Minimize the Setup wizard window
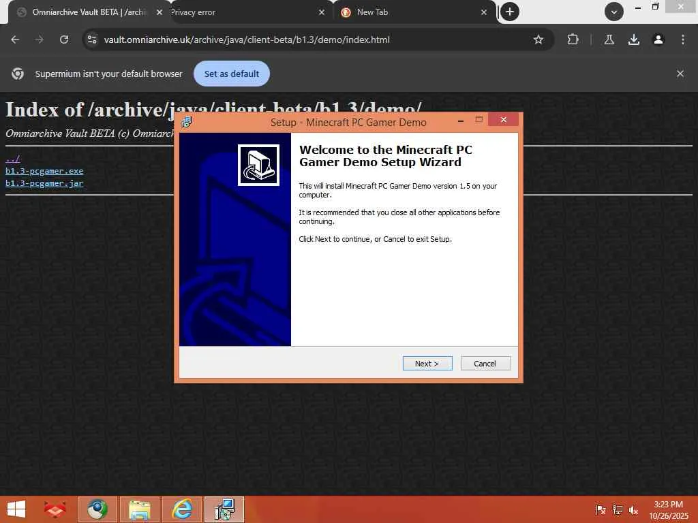698x523 pixels. point(461,120)
